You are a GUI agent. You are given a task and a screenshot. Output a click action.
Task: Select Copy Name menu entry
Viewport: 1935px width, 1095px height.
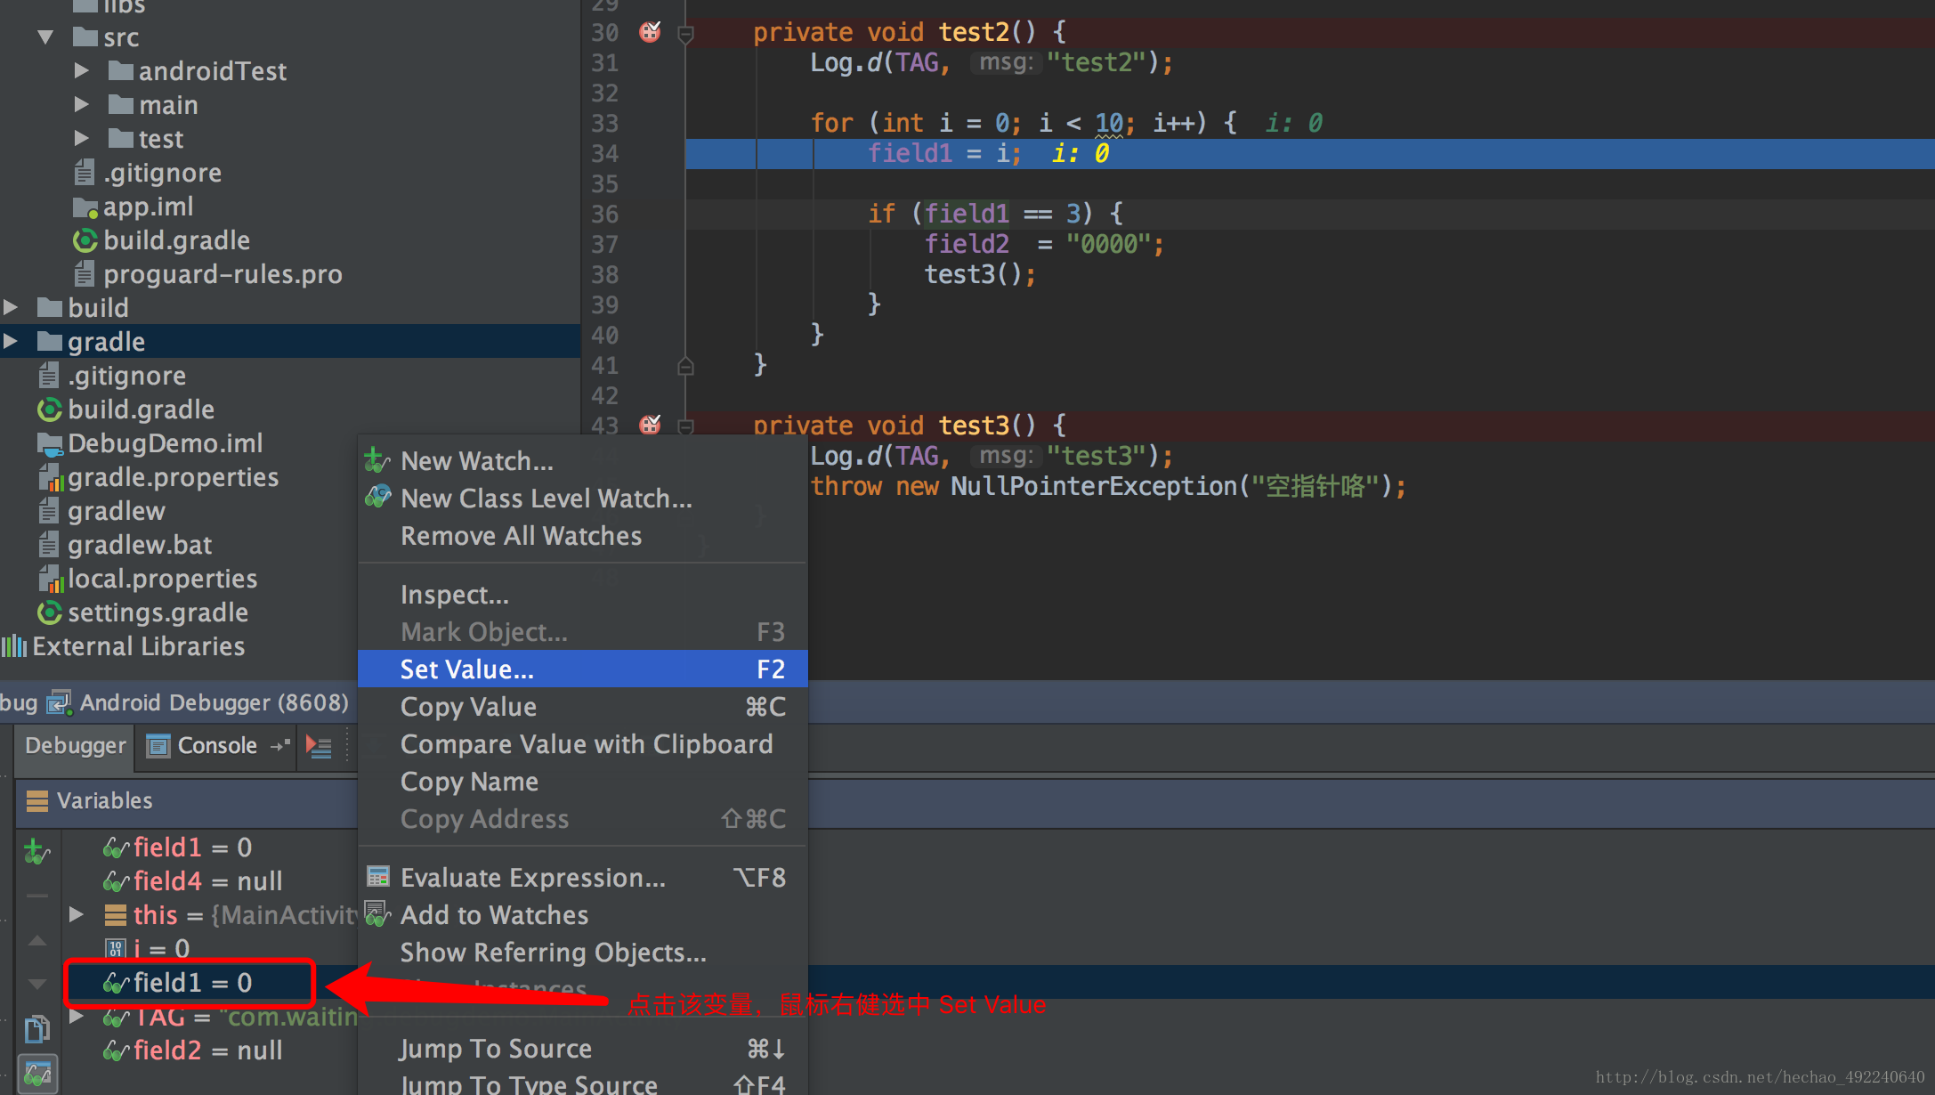pyautogui.click(x=583, y=782)
